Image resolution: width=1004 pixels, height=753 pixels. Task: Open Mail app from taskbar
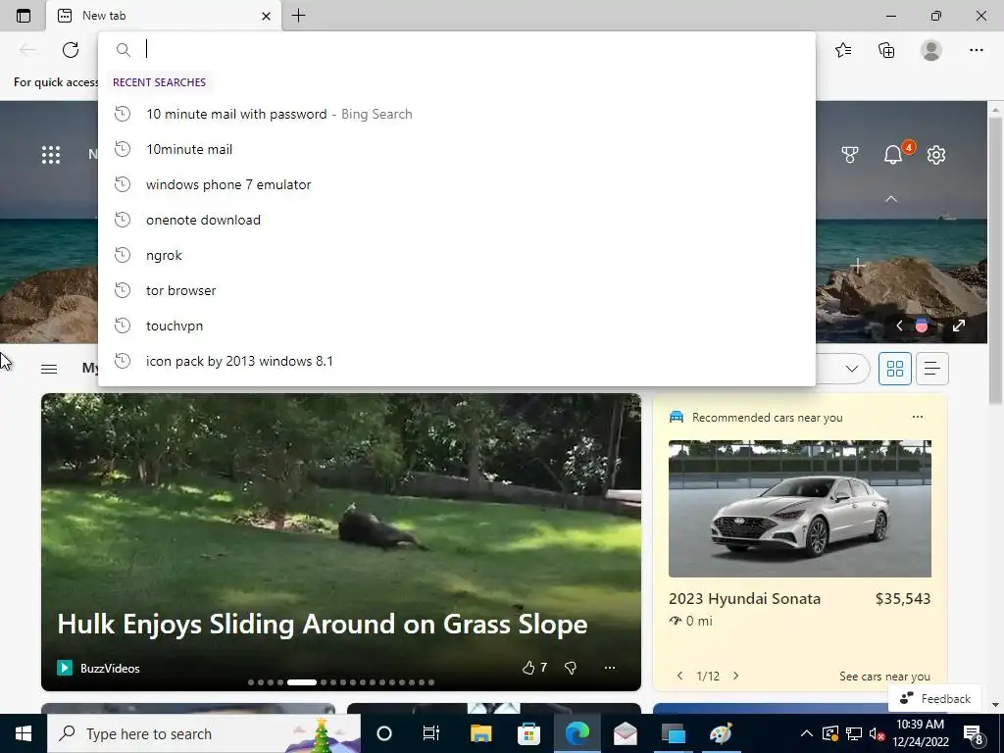click(625, 733)
